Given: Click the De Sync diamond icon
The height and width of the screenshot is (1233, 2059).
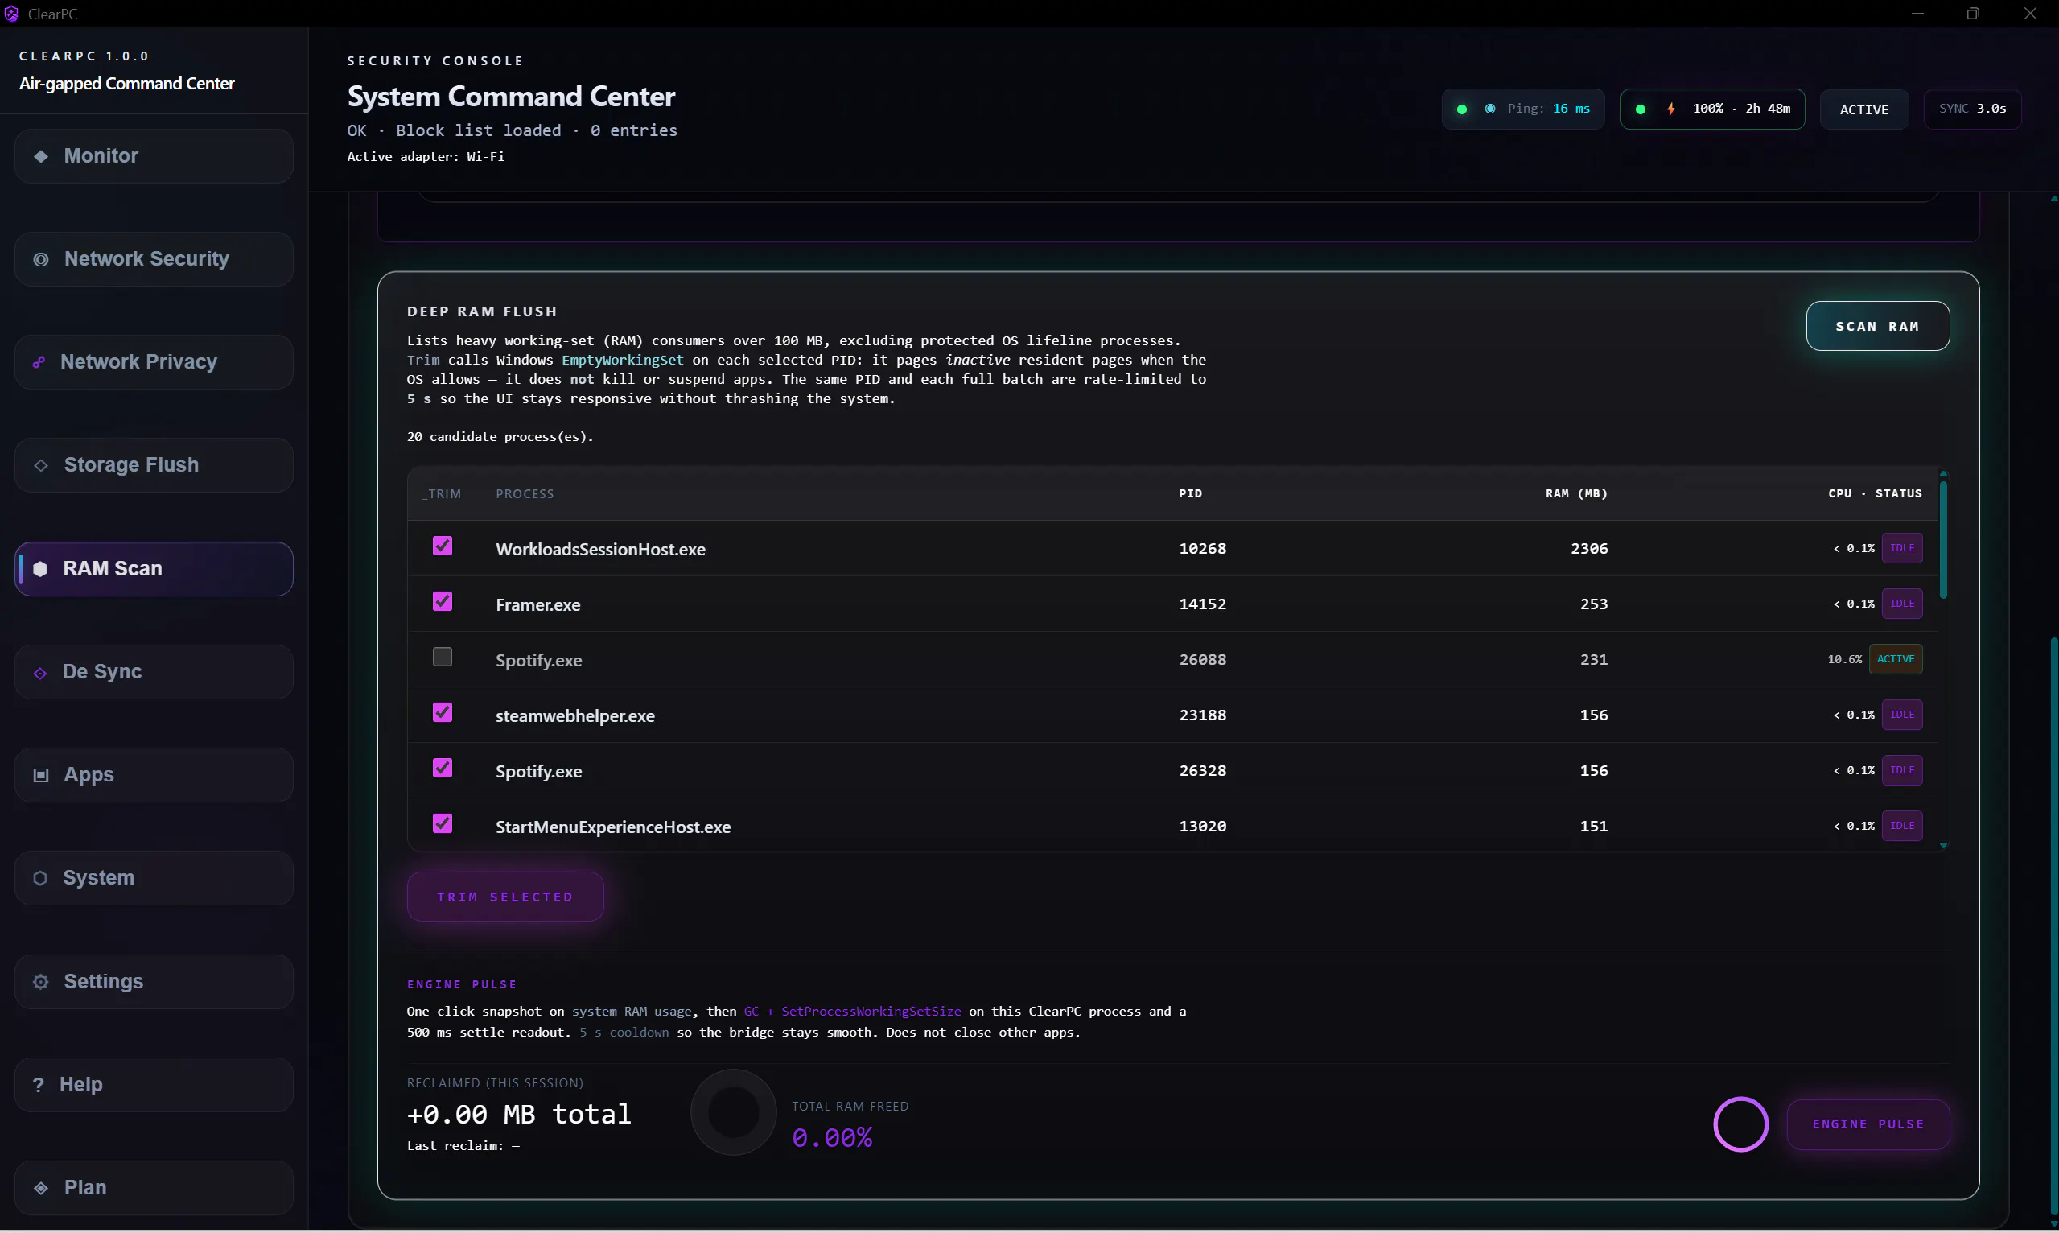Looking at the screenshot, I should [40, 673].
